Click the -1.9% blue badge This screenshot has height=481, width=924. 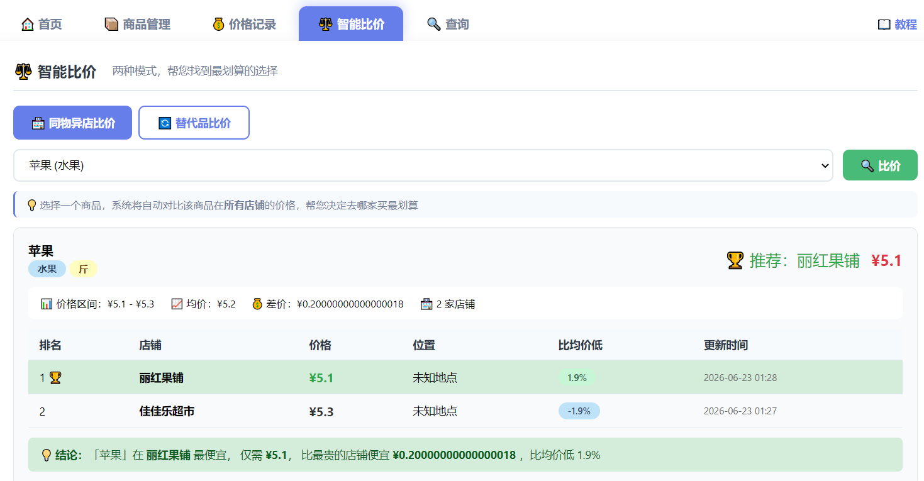579,411
